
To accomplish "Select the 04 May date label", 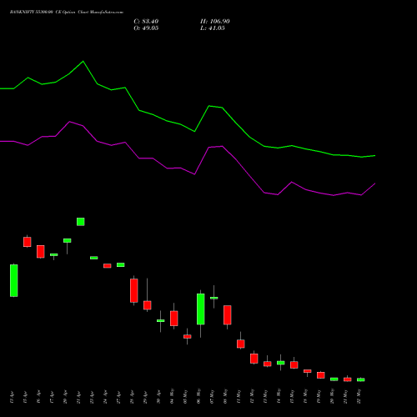I will tap(172, 396).
